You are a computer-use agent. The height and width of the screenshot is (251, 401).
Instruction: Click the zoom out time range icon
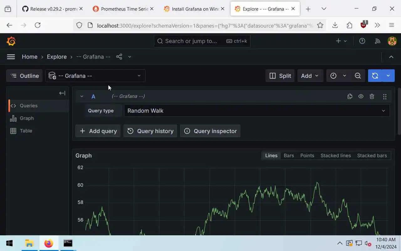point(358,76)
